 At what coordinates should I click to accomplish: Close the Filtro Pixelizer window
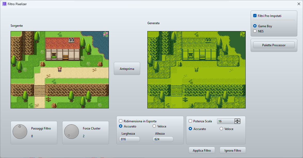(x=299, y=4)
